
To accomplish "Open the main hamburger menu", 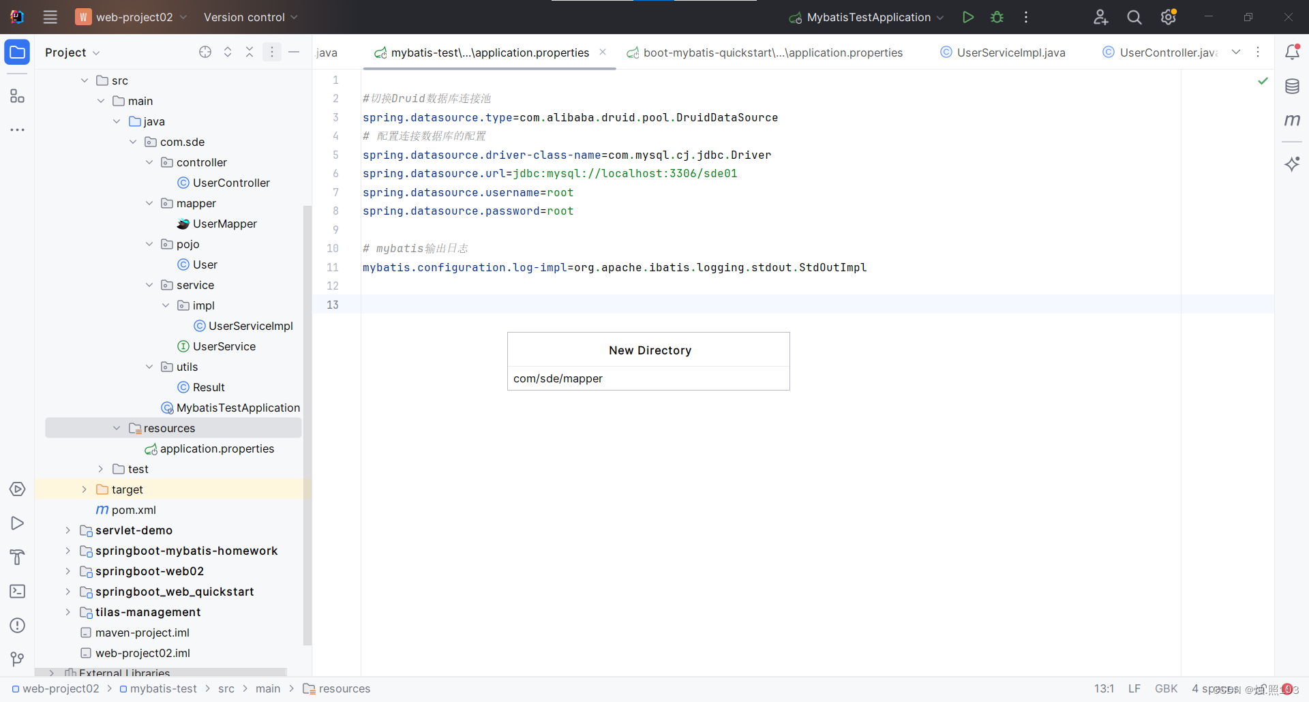I will (x=50, y=17).
